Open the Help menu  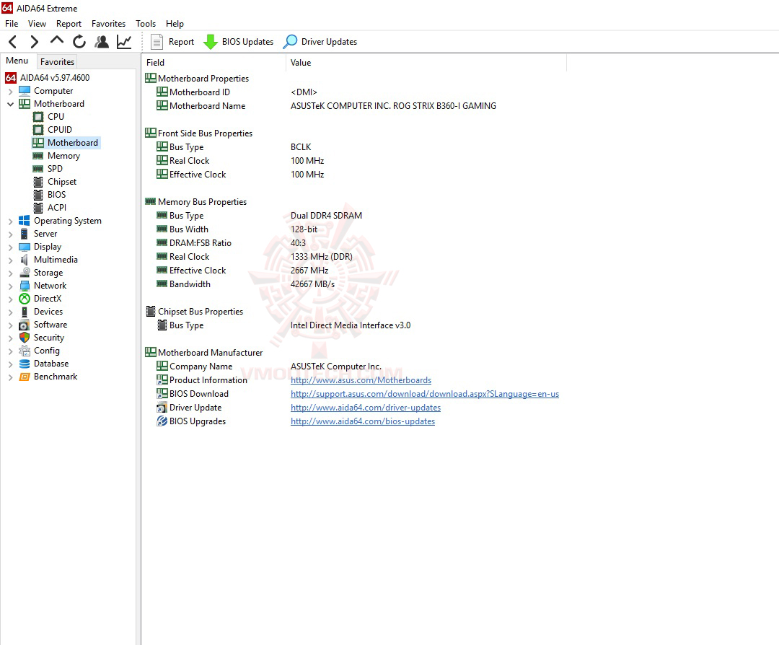[175, 23]
